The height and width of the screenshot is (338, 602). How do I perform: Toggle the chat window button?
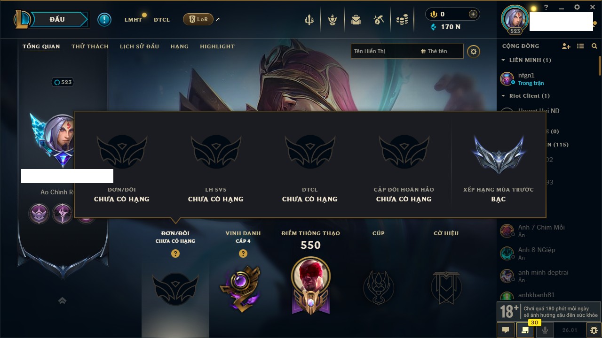click(506, 330)
